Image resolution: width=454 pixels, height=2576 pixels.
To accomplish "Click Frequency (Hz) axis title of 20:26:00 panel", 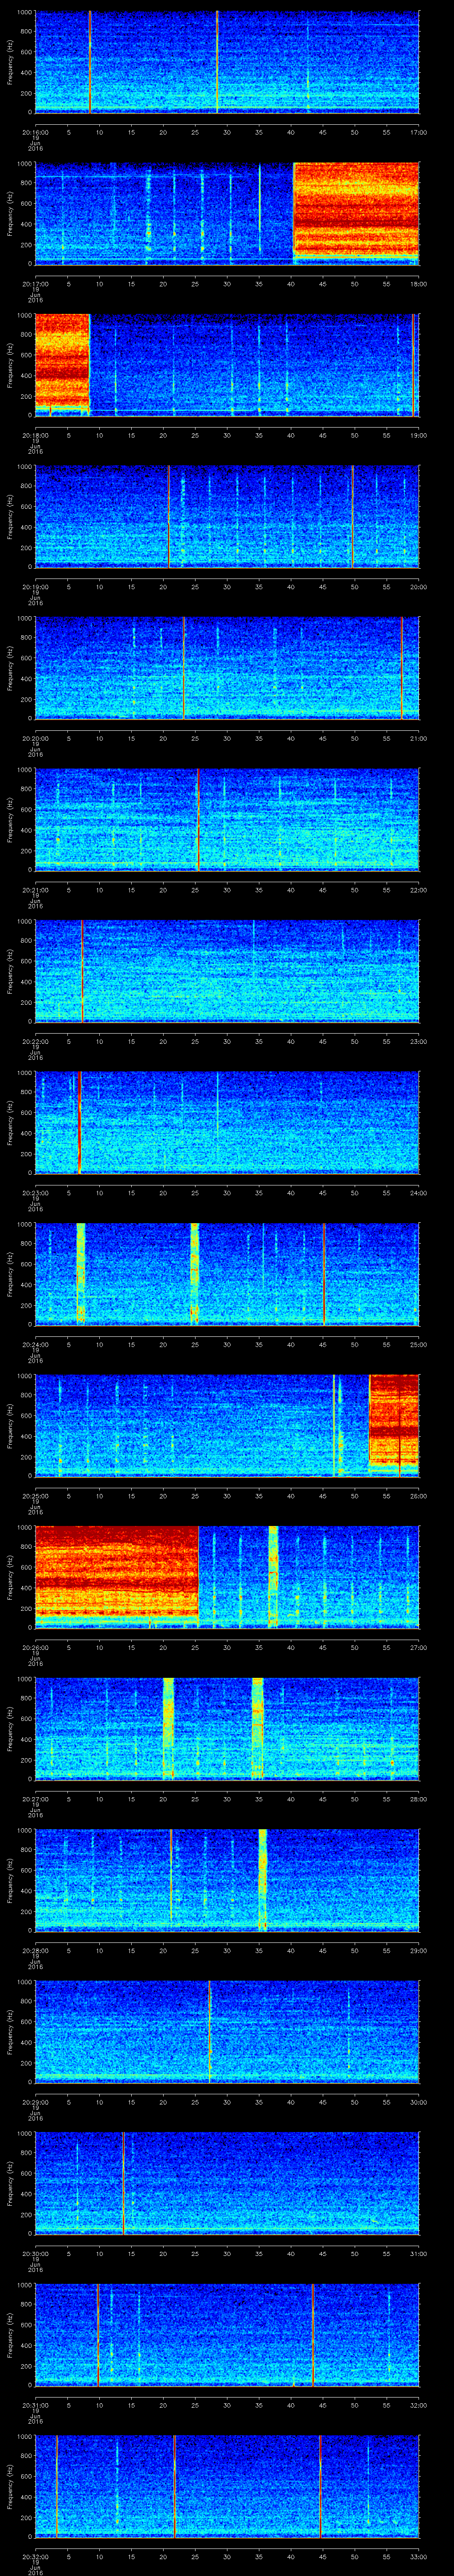I will click(x=10, y=1577).
